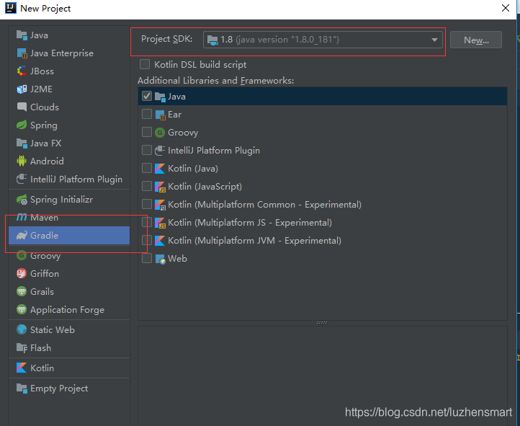Click the Kotlin (JavaScript) framework icon

pos(160,187)
